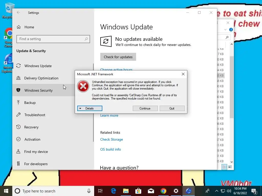The image size is (262, 196).
Task: Open Windows Security section
Action: coord(43,90)
